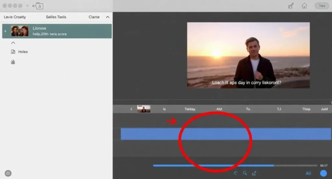The height and width of the screenshot is (179, 332).
Task: Select the Lionow project row
Action: pos(57,31)
